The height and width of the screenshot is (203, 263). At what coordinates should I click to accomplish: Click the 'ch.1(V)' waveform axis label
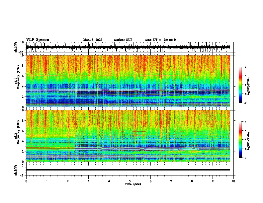(x=16, y=47)
